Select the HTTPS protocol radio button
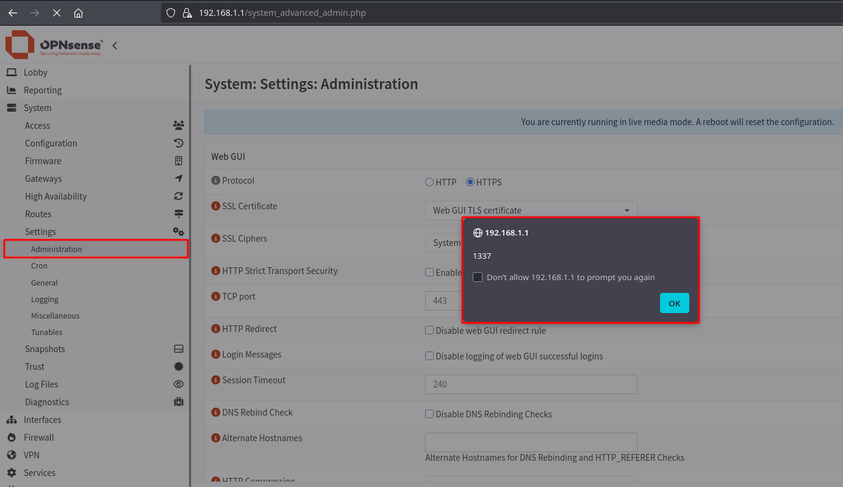The image size is (843, 487). tap(470, 182)
